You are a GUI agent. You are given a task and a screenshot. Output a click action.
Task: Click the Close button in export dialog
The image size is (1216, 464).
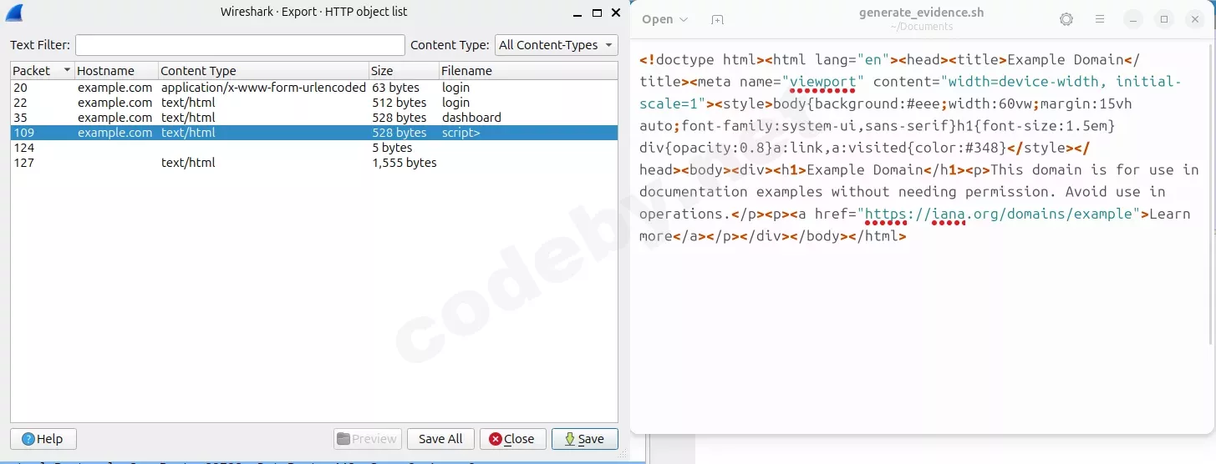[512, 439]
